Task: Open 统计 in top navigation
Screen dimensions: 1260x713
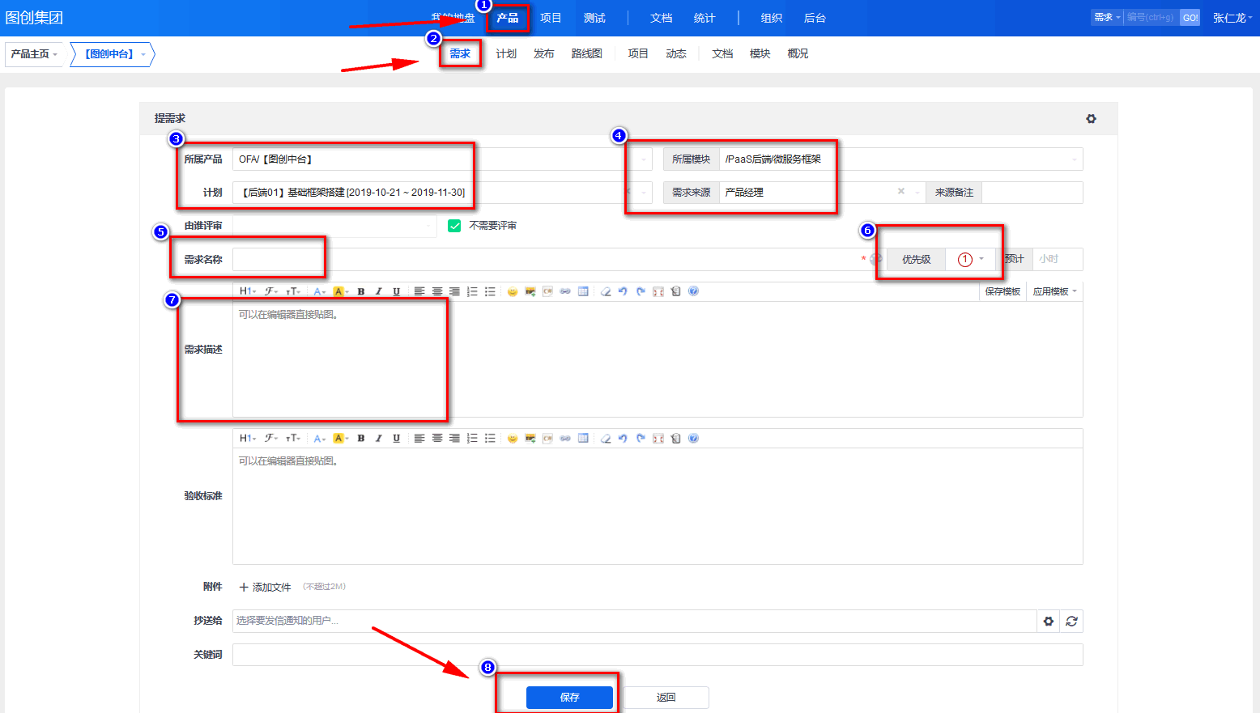Action: (x=704, y=18)
